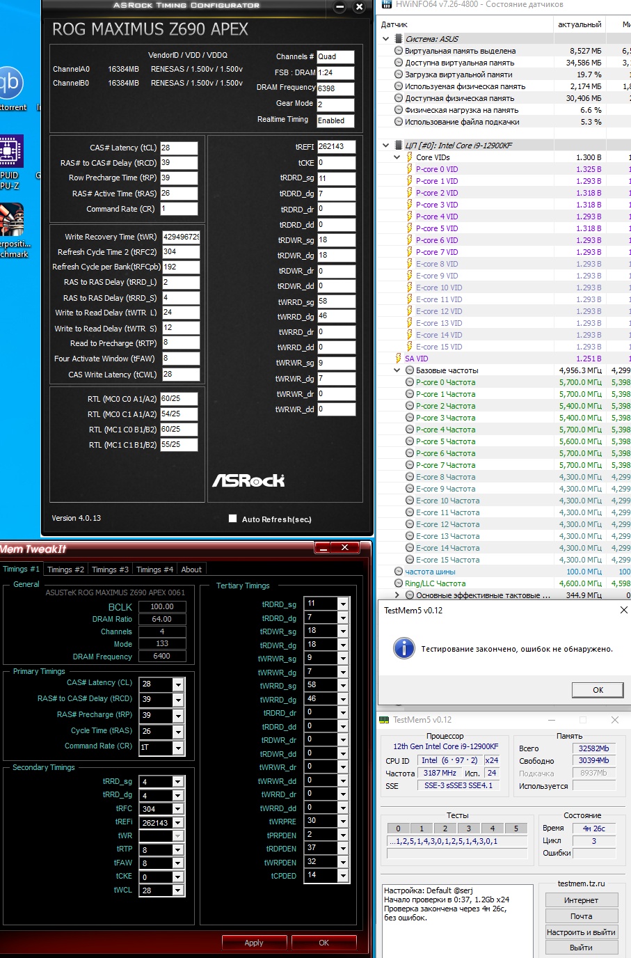Click the Почта button in TestMem5
The image size is (631, 958).
pos(581,916)
